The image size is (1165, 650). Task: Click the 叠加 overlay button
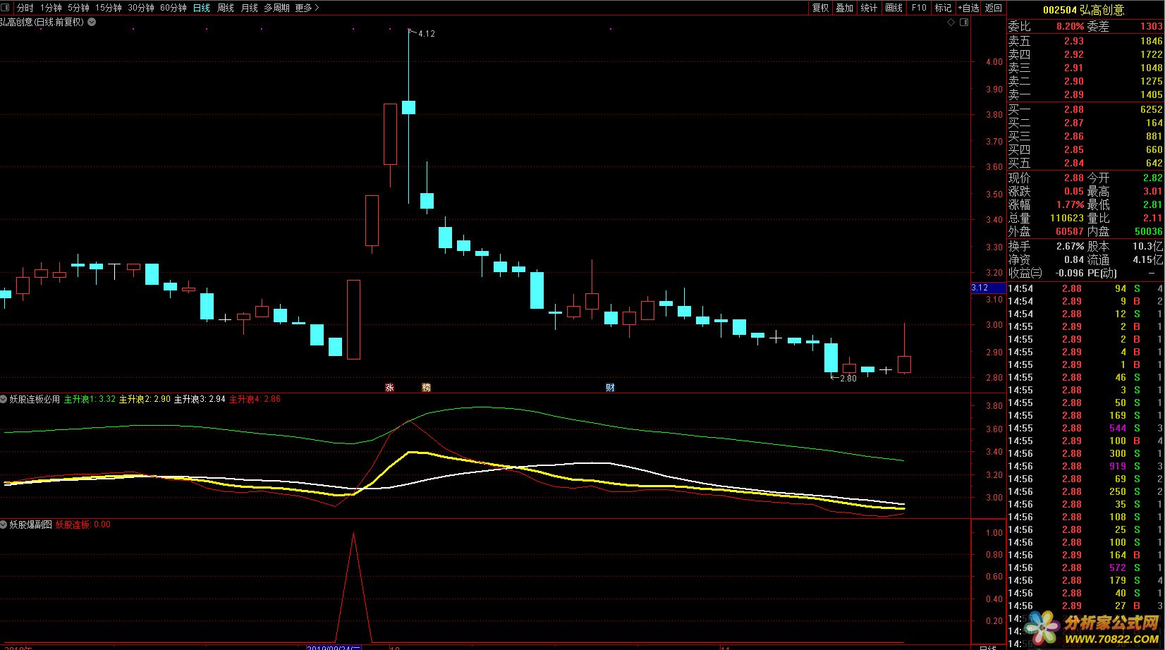pyautogui.click(x=844, y=8)
